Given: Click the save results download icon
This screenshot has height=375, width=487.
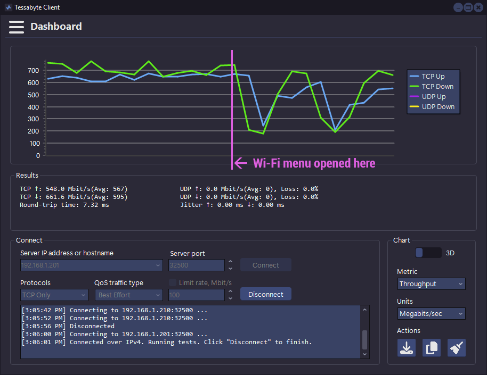Looking at the screenshot, I should point(407,347).
